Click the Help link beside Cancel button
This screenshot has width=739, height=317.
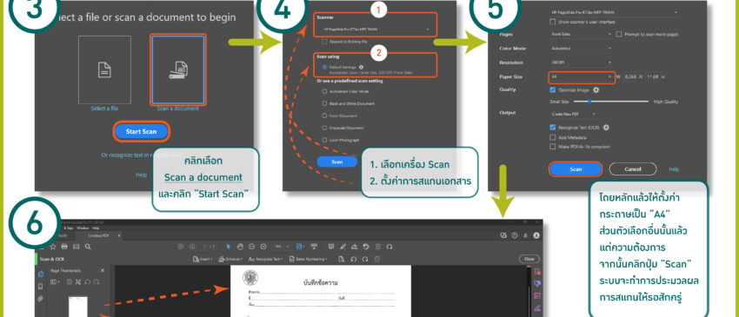coord(674,169)
